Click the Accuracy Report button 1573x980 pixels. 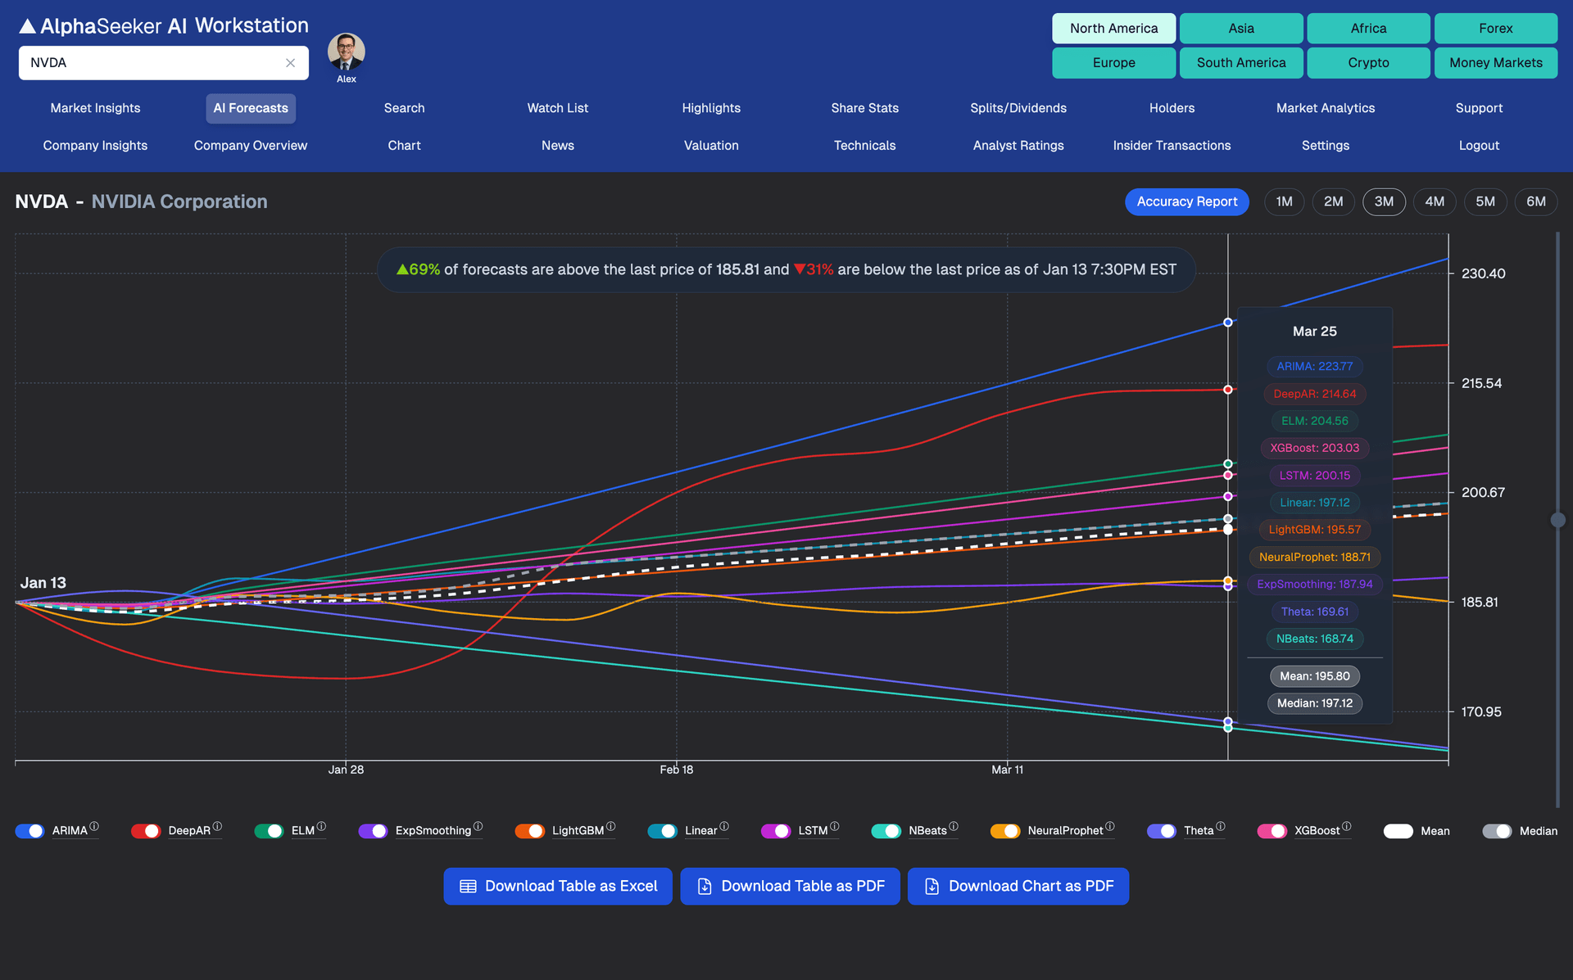(1186, 201)
